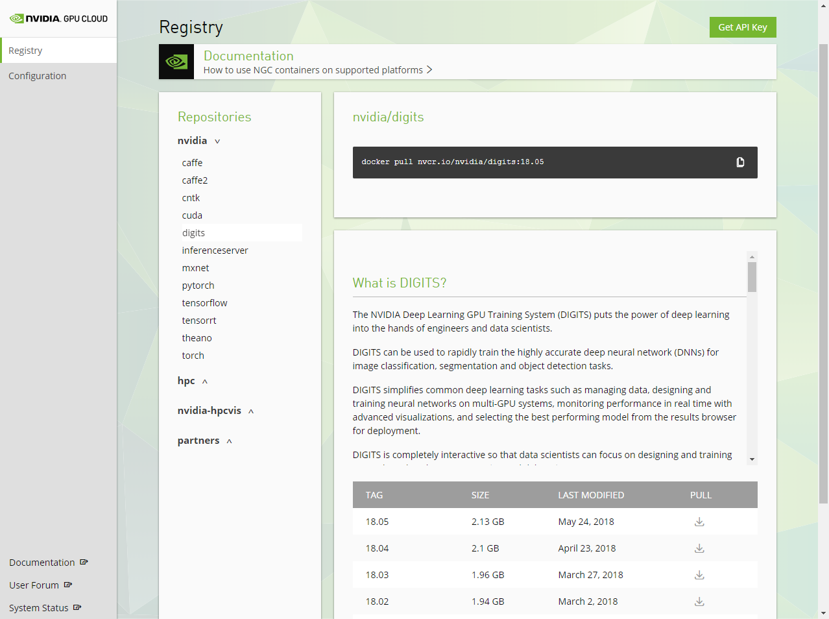Screen dimensions: 829x619
Task: Select the tensorrt repository
Action: pos(199,321)
